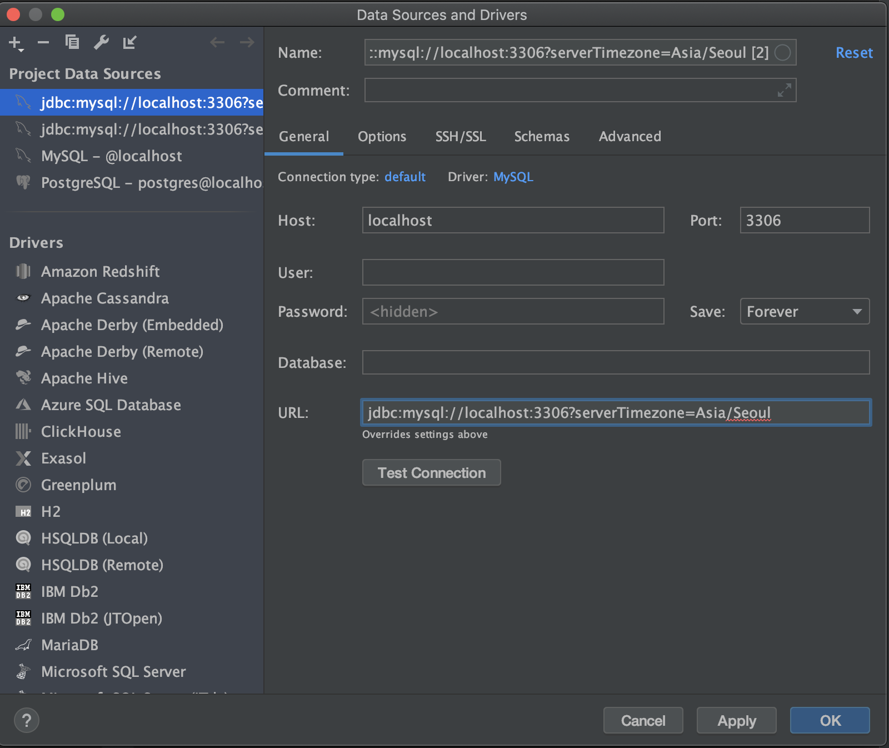Click into the URL field
Image resolution: width=889 pixels, height=748 pixels.
click(x=616, y=412)
